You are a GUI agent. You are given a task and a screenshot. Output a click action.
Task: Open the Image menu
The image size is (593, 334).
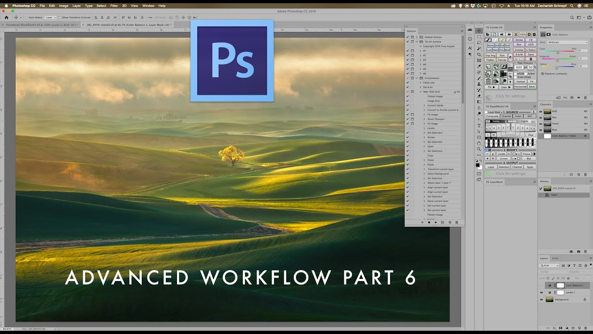click(63, 6)
